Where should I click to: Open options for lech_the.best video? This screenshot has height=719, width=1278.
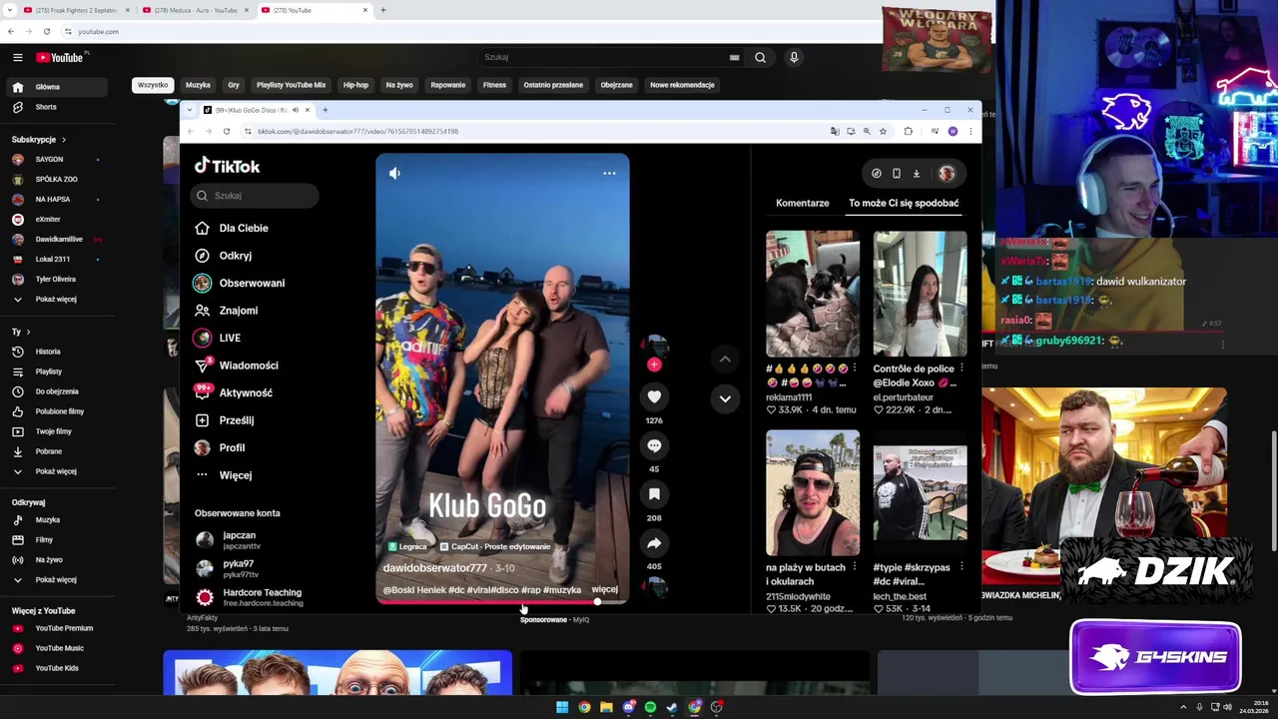961,567
